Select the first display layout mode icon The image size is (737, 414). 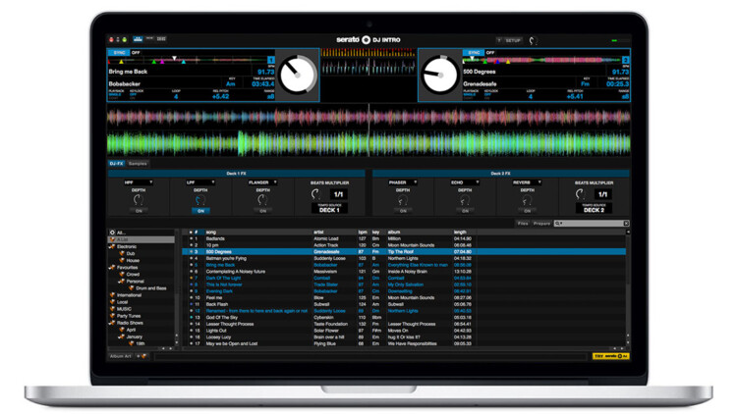point(138,39)
